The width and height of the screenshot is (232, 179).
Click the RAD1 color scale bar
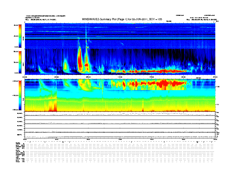point(20,62)
